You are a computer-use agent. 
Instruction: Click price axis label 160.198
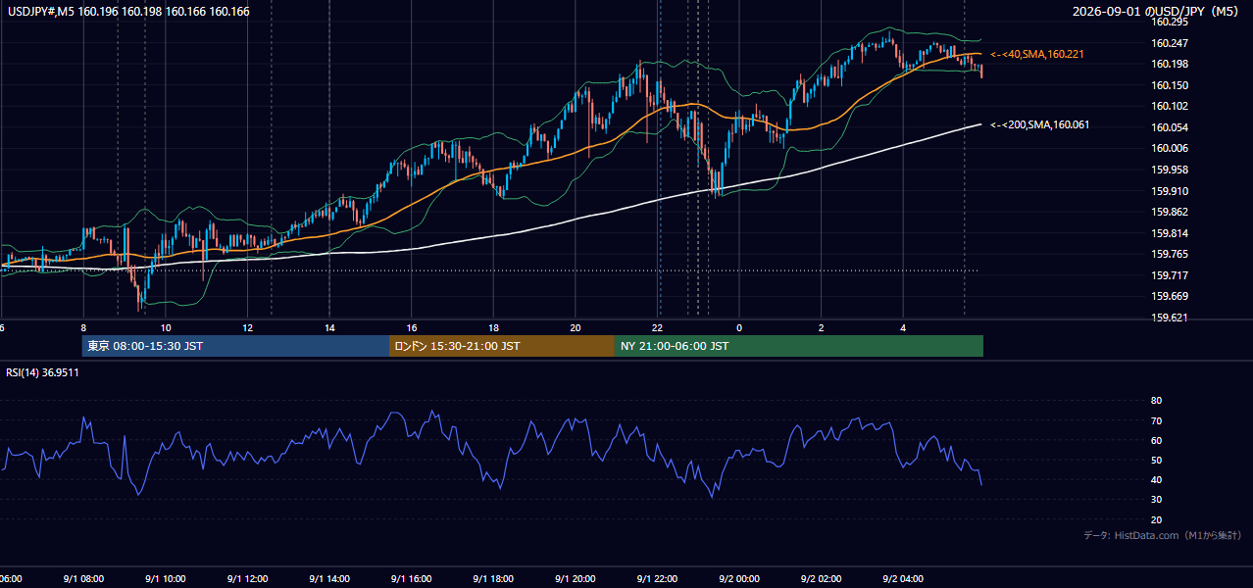(x=1170, y=64)
